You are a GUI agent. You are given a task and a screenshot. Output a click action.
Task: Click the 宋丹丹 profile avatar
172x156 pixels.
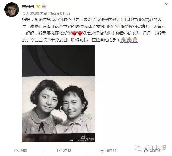(12, 10)
